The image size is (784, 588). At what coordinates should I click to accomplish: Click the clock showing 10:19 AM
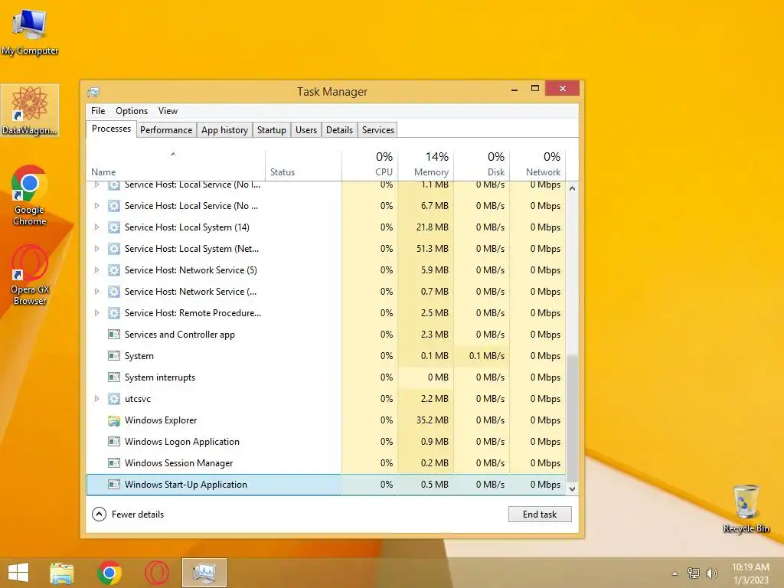pyautogui.click(x=750, y=567)
